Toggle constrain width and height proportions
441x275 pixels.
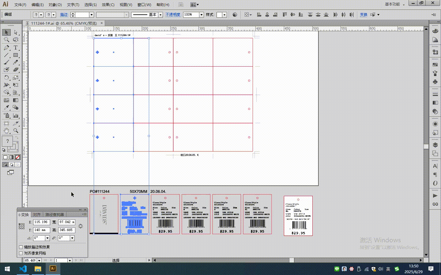tap(81, 226)
